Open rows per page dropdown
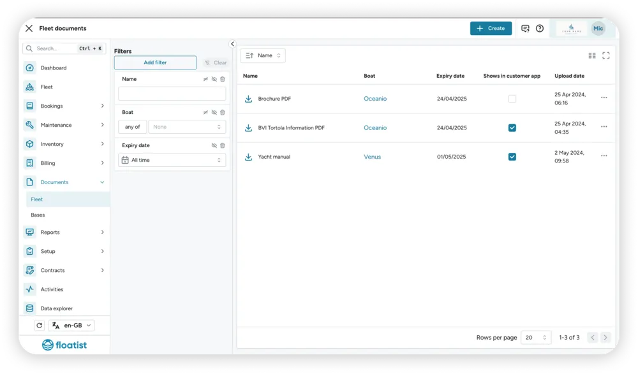Image resolution: width=638 pixels, height=374 pixels. click(x=536, y=338)
